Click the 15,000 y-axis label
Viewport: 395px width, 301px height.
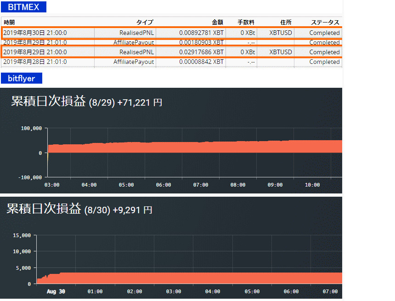tap(22, 235)
